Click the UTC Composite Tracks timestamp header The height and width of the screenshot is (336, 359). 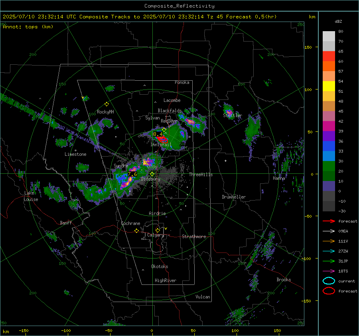pyautogui.click(x=140, y=17)
